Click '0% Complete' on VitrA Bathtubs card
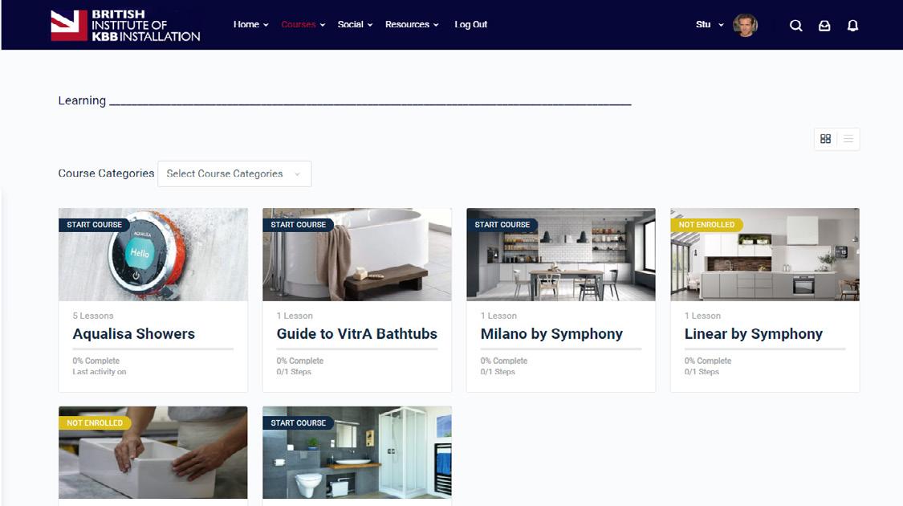Viewport: 903px width, 506px height. click(300, 361)
